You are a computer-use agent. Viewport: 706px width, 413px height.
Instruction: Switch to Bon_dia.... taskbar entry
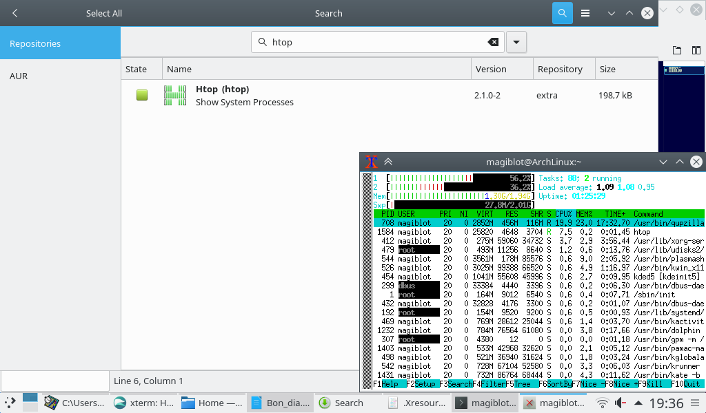[280, 403]
